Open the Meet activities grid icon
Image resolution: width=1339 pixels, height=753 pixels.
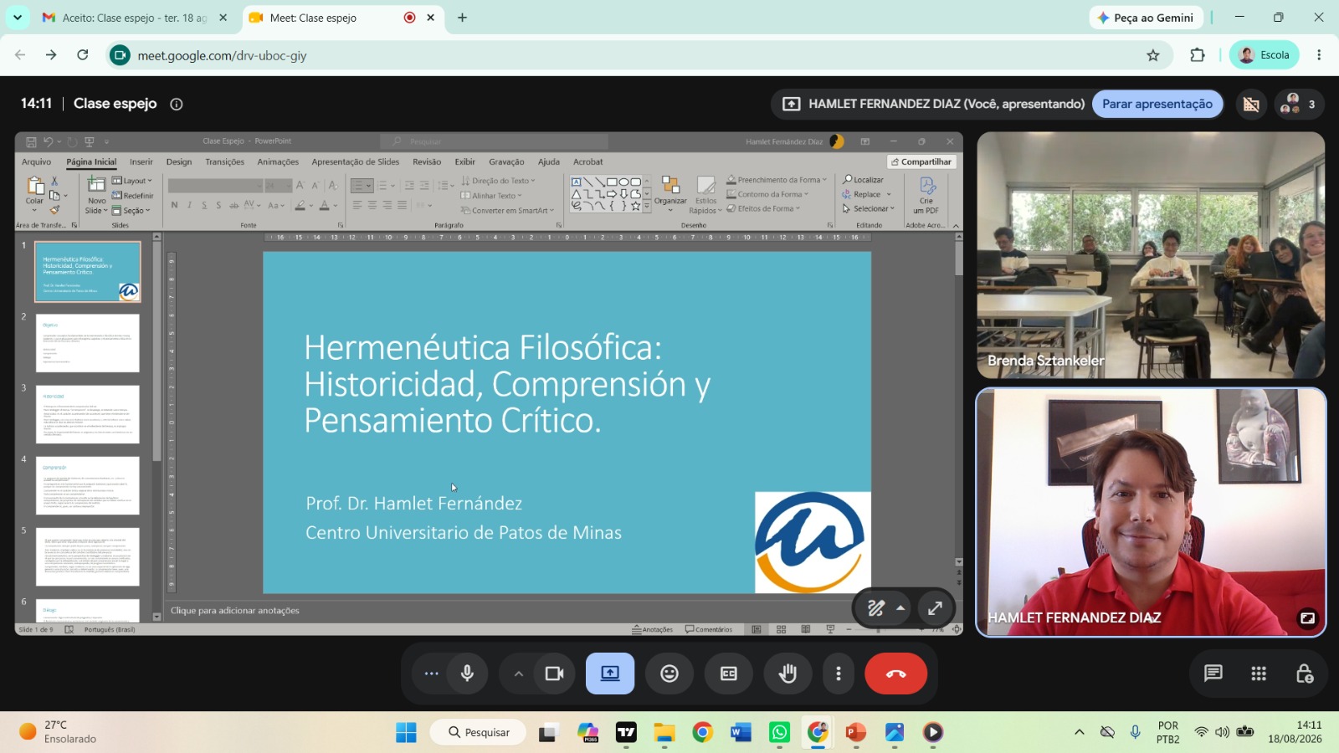(x=1259, y=674)
